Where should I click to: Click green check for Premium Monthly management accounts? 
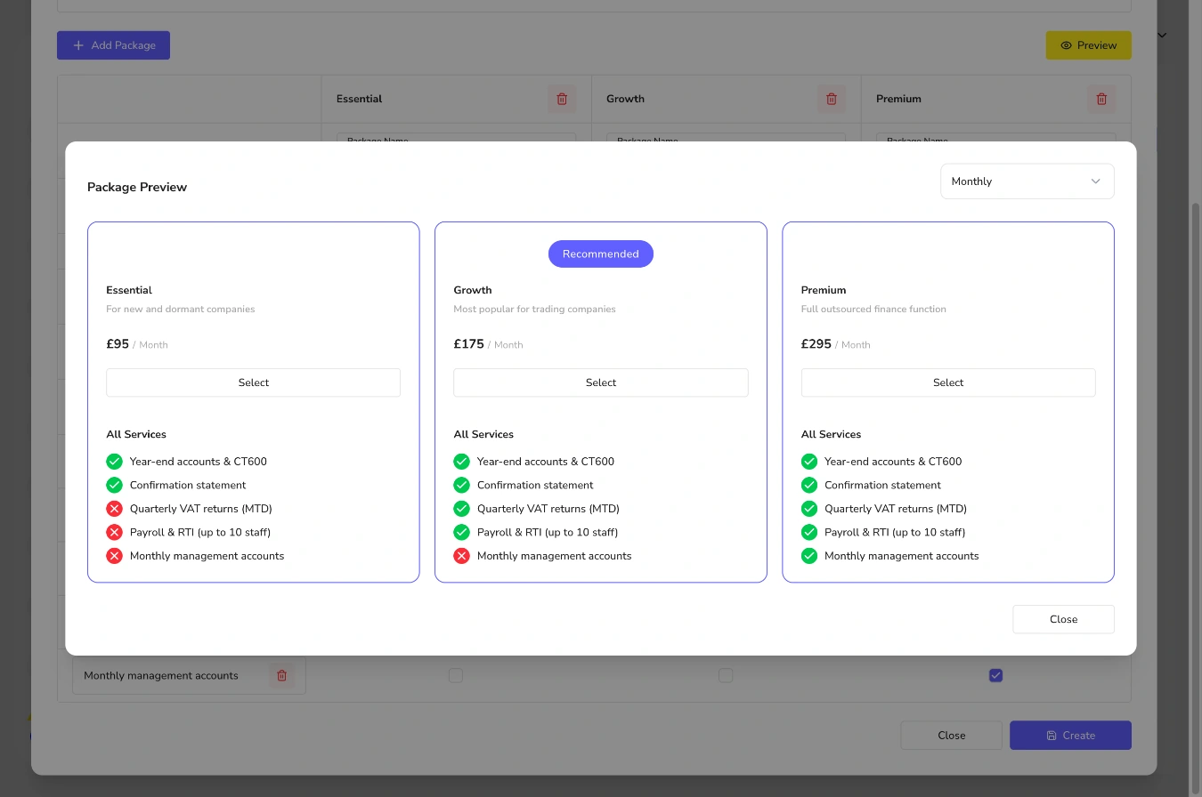(808, 556)
